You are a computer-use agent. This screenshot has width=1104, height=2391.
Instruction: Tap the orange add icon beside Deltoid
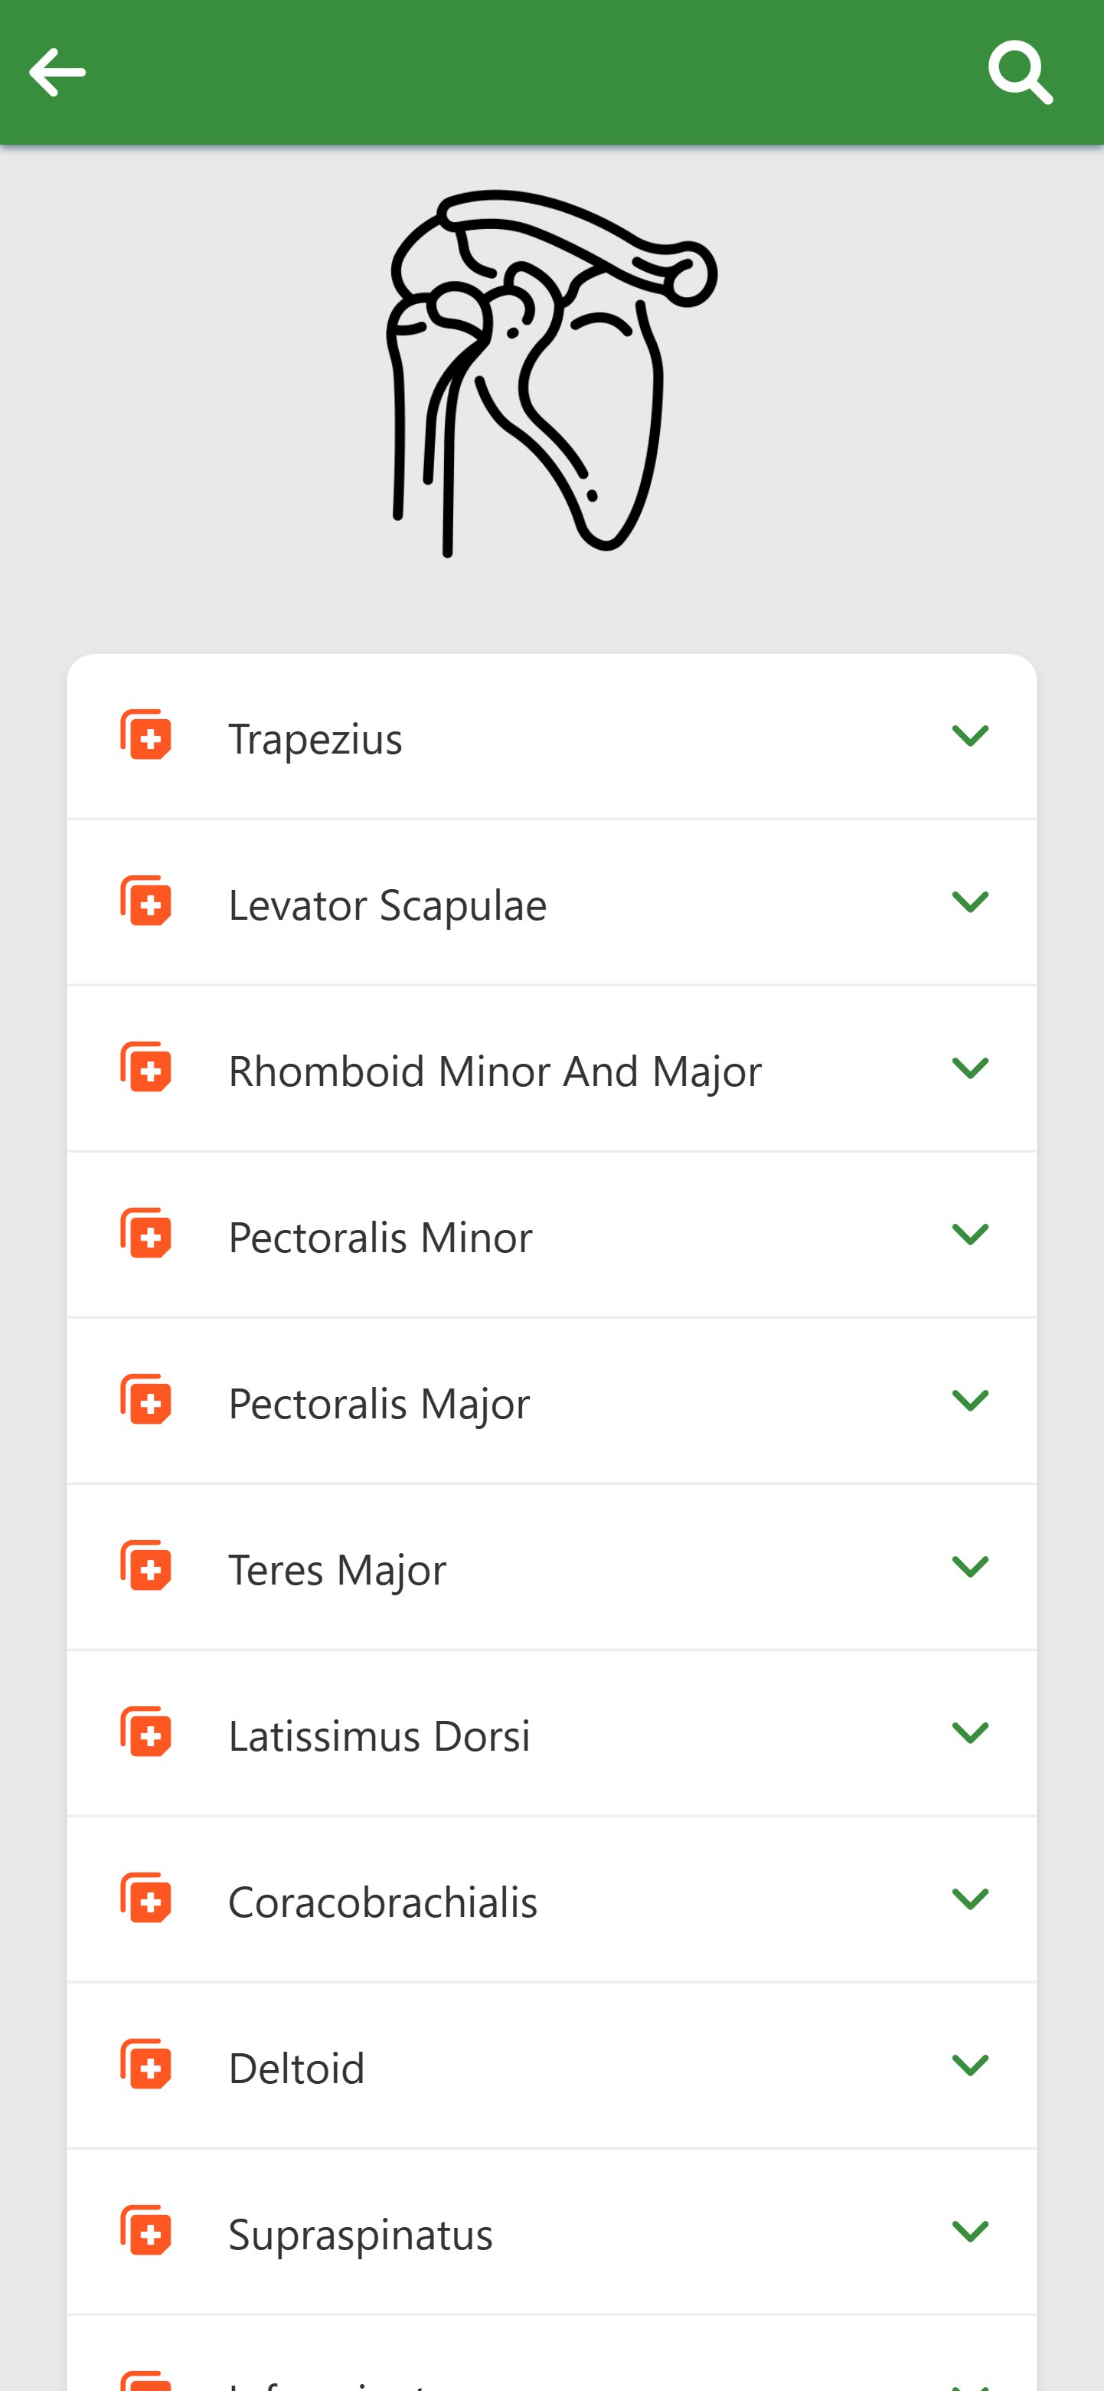click(x=145, y=2064)
